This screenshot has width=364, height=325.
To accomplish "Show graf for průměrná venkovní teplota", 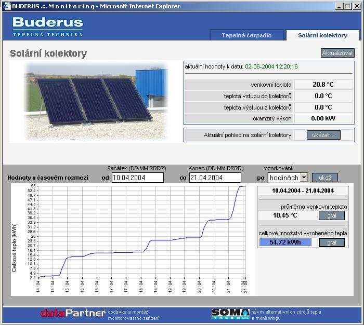I will (x=332, y=215).
